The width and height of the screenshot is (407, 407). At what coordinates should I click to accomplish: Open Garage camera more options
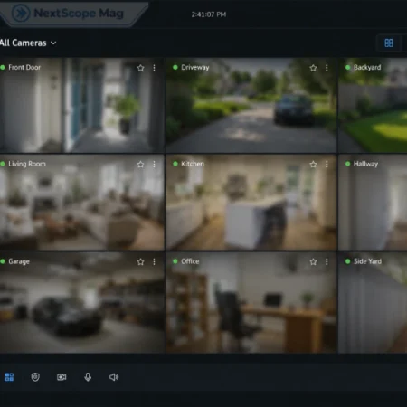click(x=154, y=262)
